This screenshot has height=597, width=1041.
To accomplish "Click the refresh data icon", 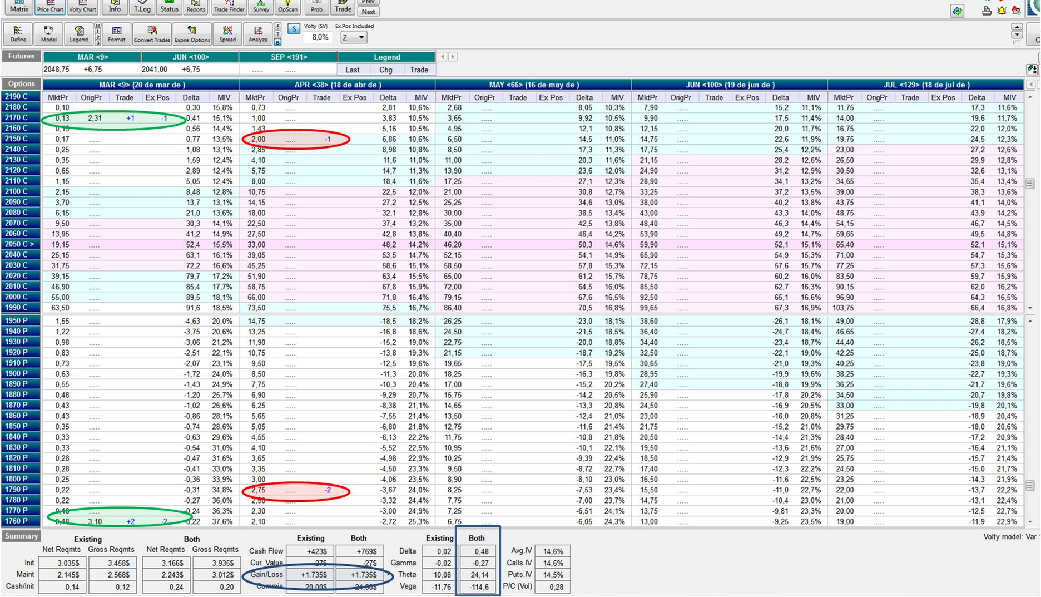I will (957, 11).
